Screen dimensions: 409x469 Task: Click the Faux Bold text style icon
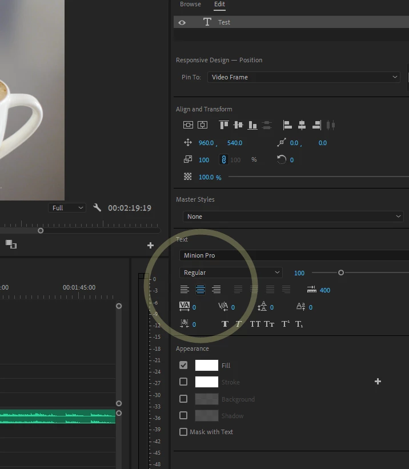coord(225,324)
